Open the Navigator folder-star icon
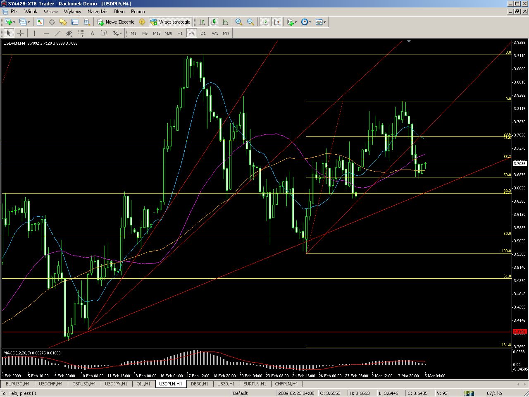The height and width of the screenshot is (397, 529). pyautogui.click(x=63, y=22)
